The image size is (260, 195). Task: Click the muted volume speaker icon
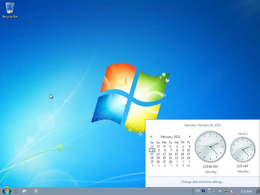click(233, 191)
